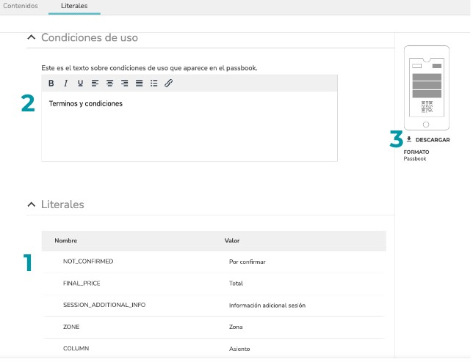
Task: Click the download arrow icon beside DESCARGAR
Action: click(409, 139)
